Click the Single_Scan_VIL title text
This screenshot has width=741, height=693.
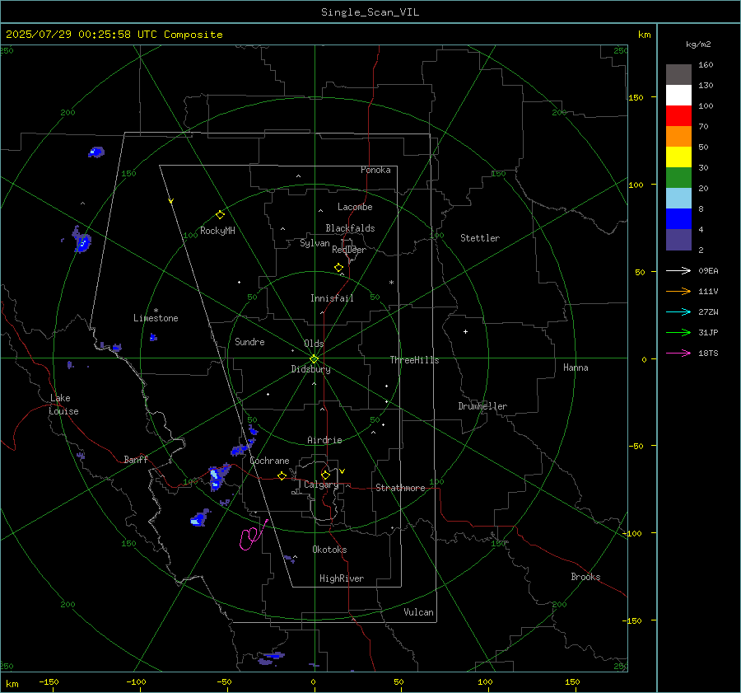[x=370, y=12]
